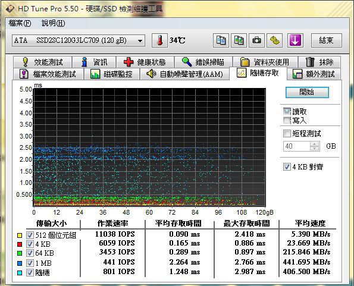The height and width of the screenshot is (286, 354).
Task: Click the copy text to clipboard icon
Action: (x=221, y=40)
